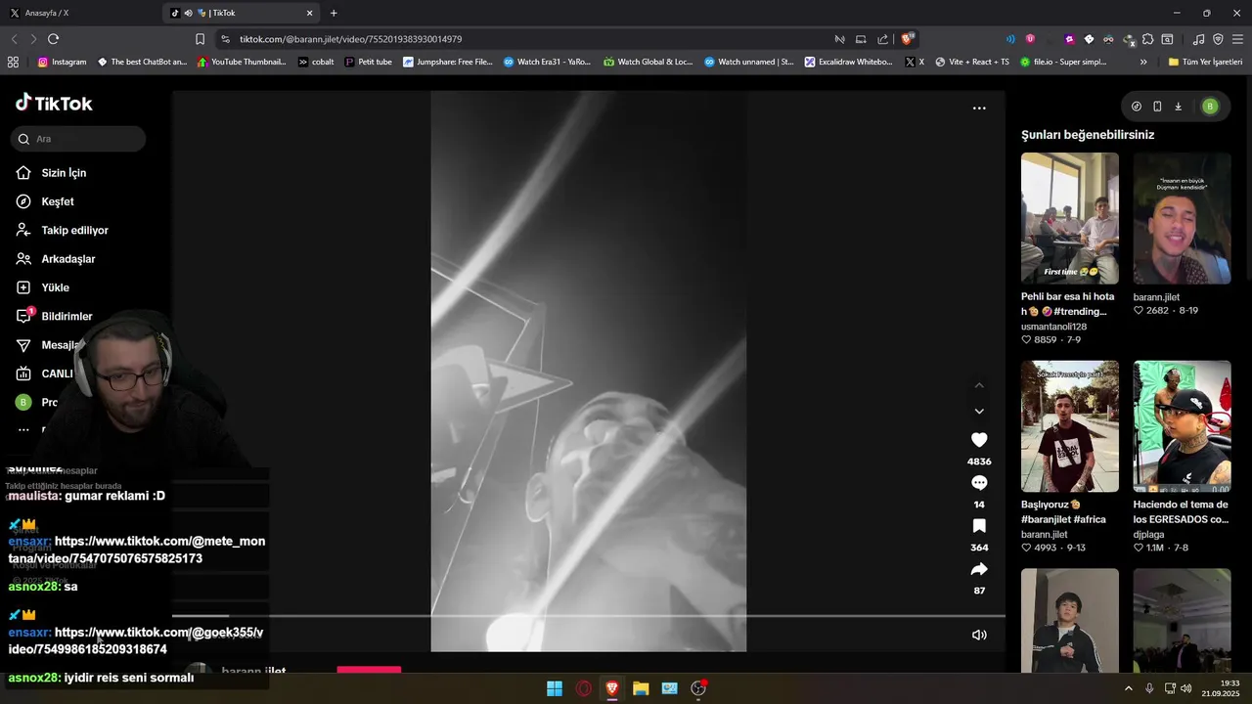This screenshot has height=704, width=1252.
Task: Open barann.jilet video with 2682 likes
Action: coord(1183,218)
